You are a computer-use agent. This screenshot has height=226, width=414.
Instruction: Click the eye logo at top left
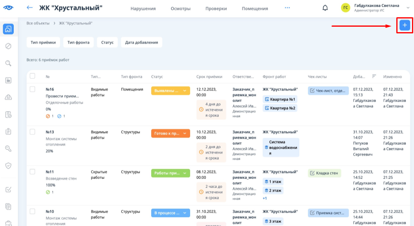[x=8, y=8]
